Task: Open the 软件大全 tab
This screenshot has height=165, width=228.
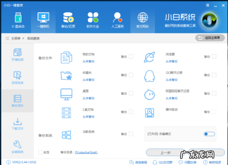Action: point(93,20)
